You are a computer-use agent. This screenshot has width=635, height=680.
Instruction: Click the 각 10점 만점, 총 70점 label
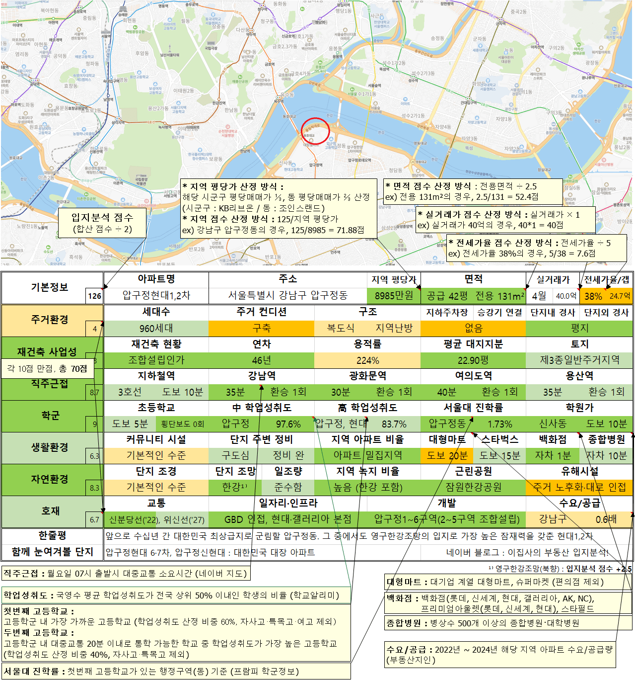[x=47, y=368]
